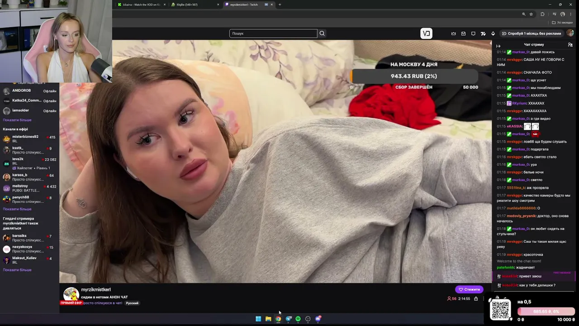Open Prime loot crown icon
The image size is (579, 326).
[454, 34]
